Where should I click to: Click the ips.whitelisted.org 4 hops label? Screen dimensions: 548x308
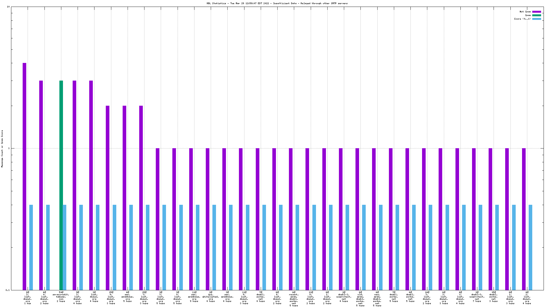[211, 297]
